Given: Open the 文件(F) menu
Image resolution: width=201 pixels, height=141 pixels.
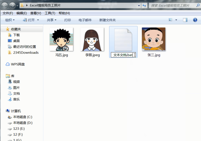Looking at the screenshot, I should [8, 13].
